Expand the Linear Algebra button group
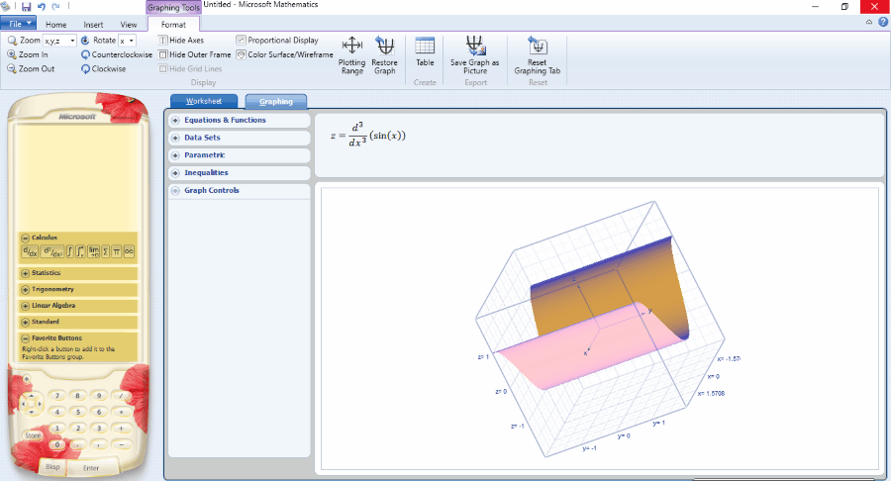This screenshot has width=891, height=481. tap(25, 306)
